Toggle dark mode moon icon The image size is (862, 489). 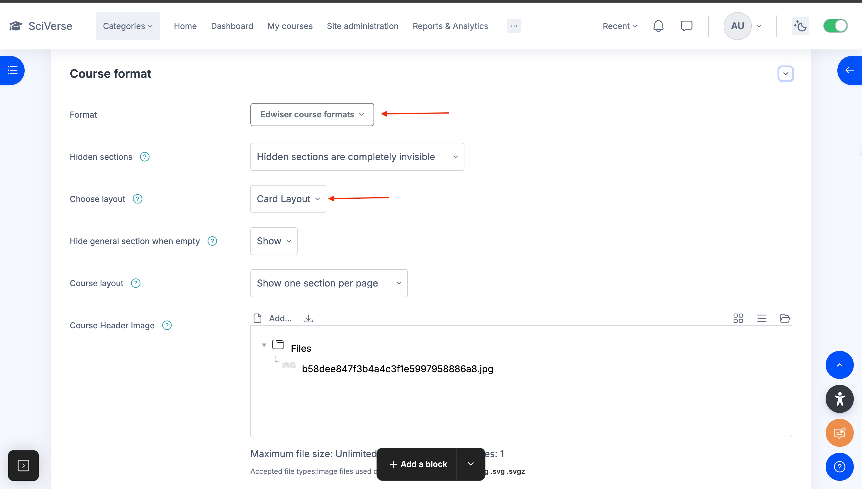point(800,26)
